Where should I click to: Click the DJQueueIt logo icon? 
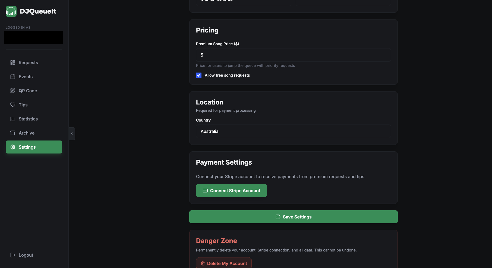pos(11,11)
